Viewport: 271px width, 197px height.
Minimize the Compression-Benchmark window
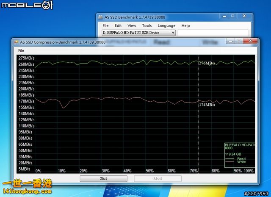[229, 41]
